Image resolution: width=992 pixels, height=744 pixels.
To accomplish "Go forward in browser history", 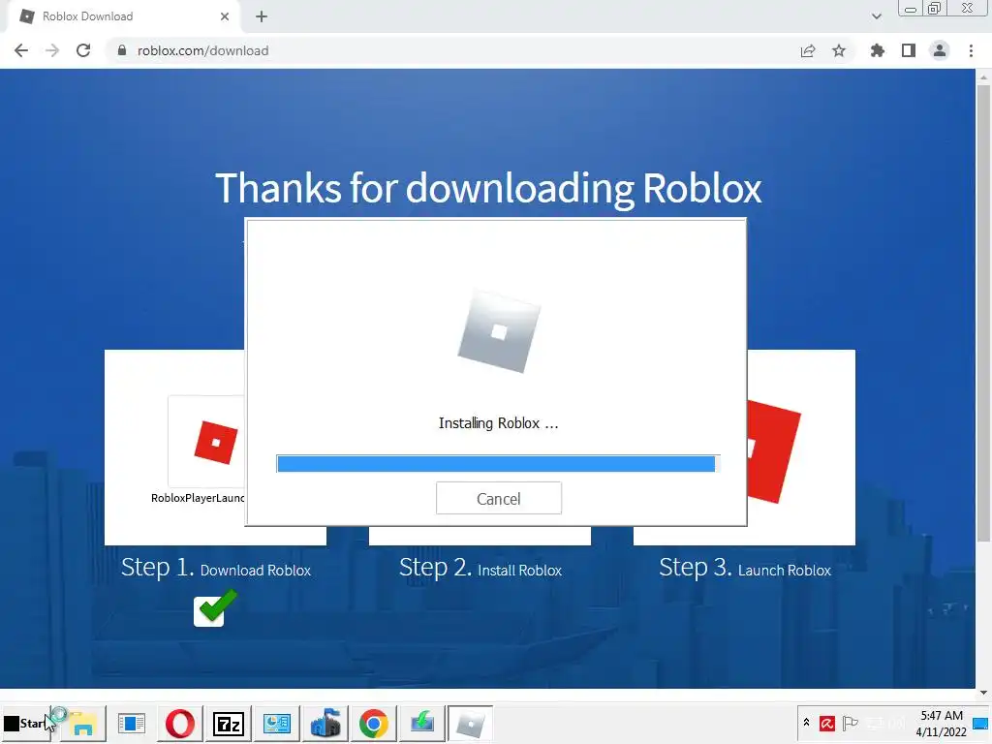I will [x=52, y=50].
